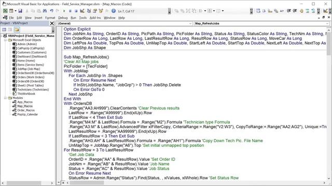Click the Parameter Info icon
The image size is (332, 186).
276,11
